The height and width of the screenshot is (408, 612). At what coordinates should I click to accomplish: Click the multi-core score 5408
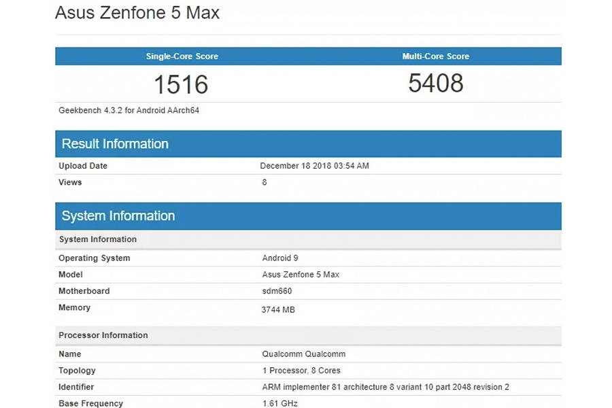click(x=435, y=84)
